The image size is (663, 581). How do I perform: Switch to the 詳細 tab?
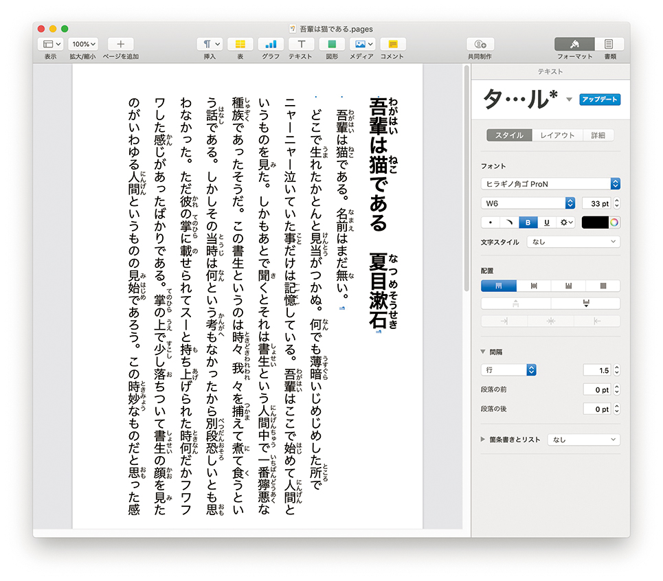(598, 135)
